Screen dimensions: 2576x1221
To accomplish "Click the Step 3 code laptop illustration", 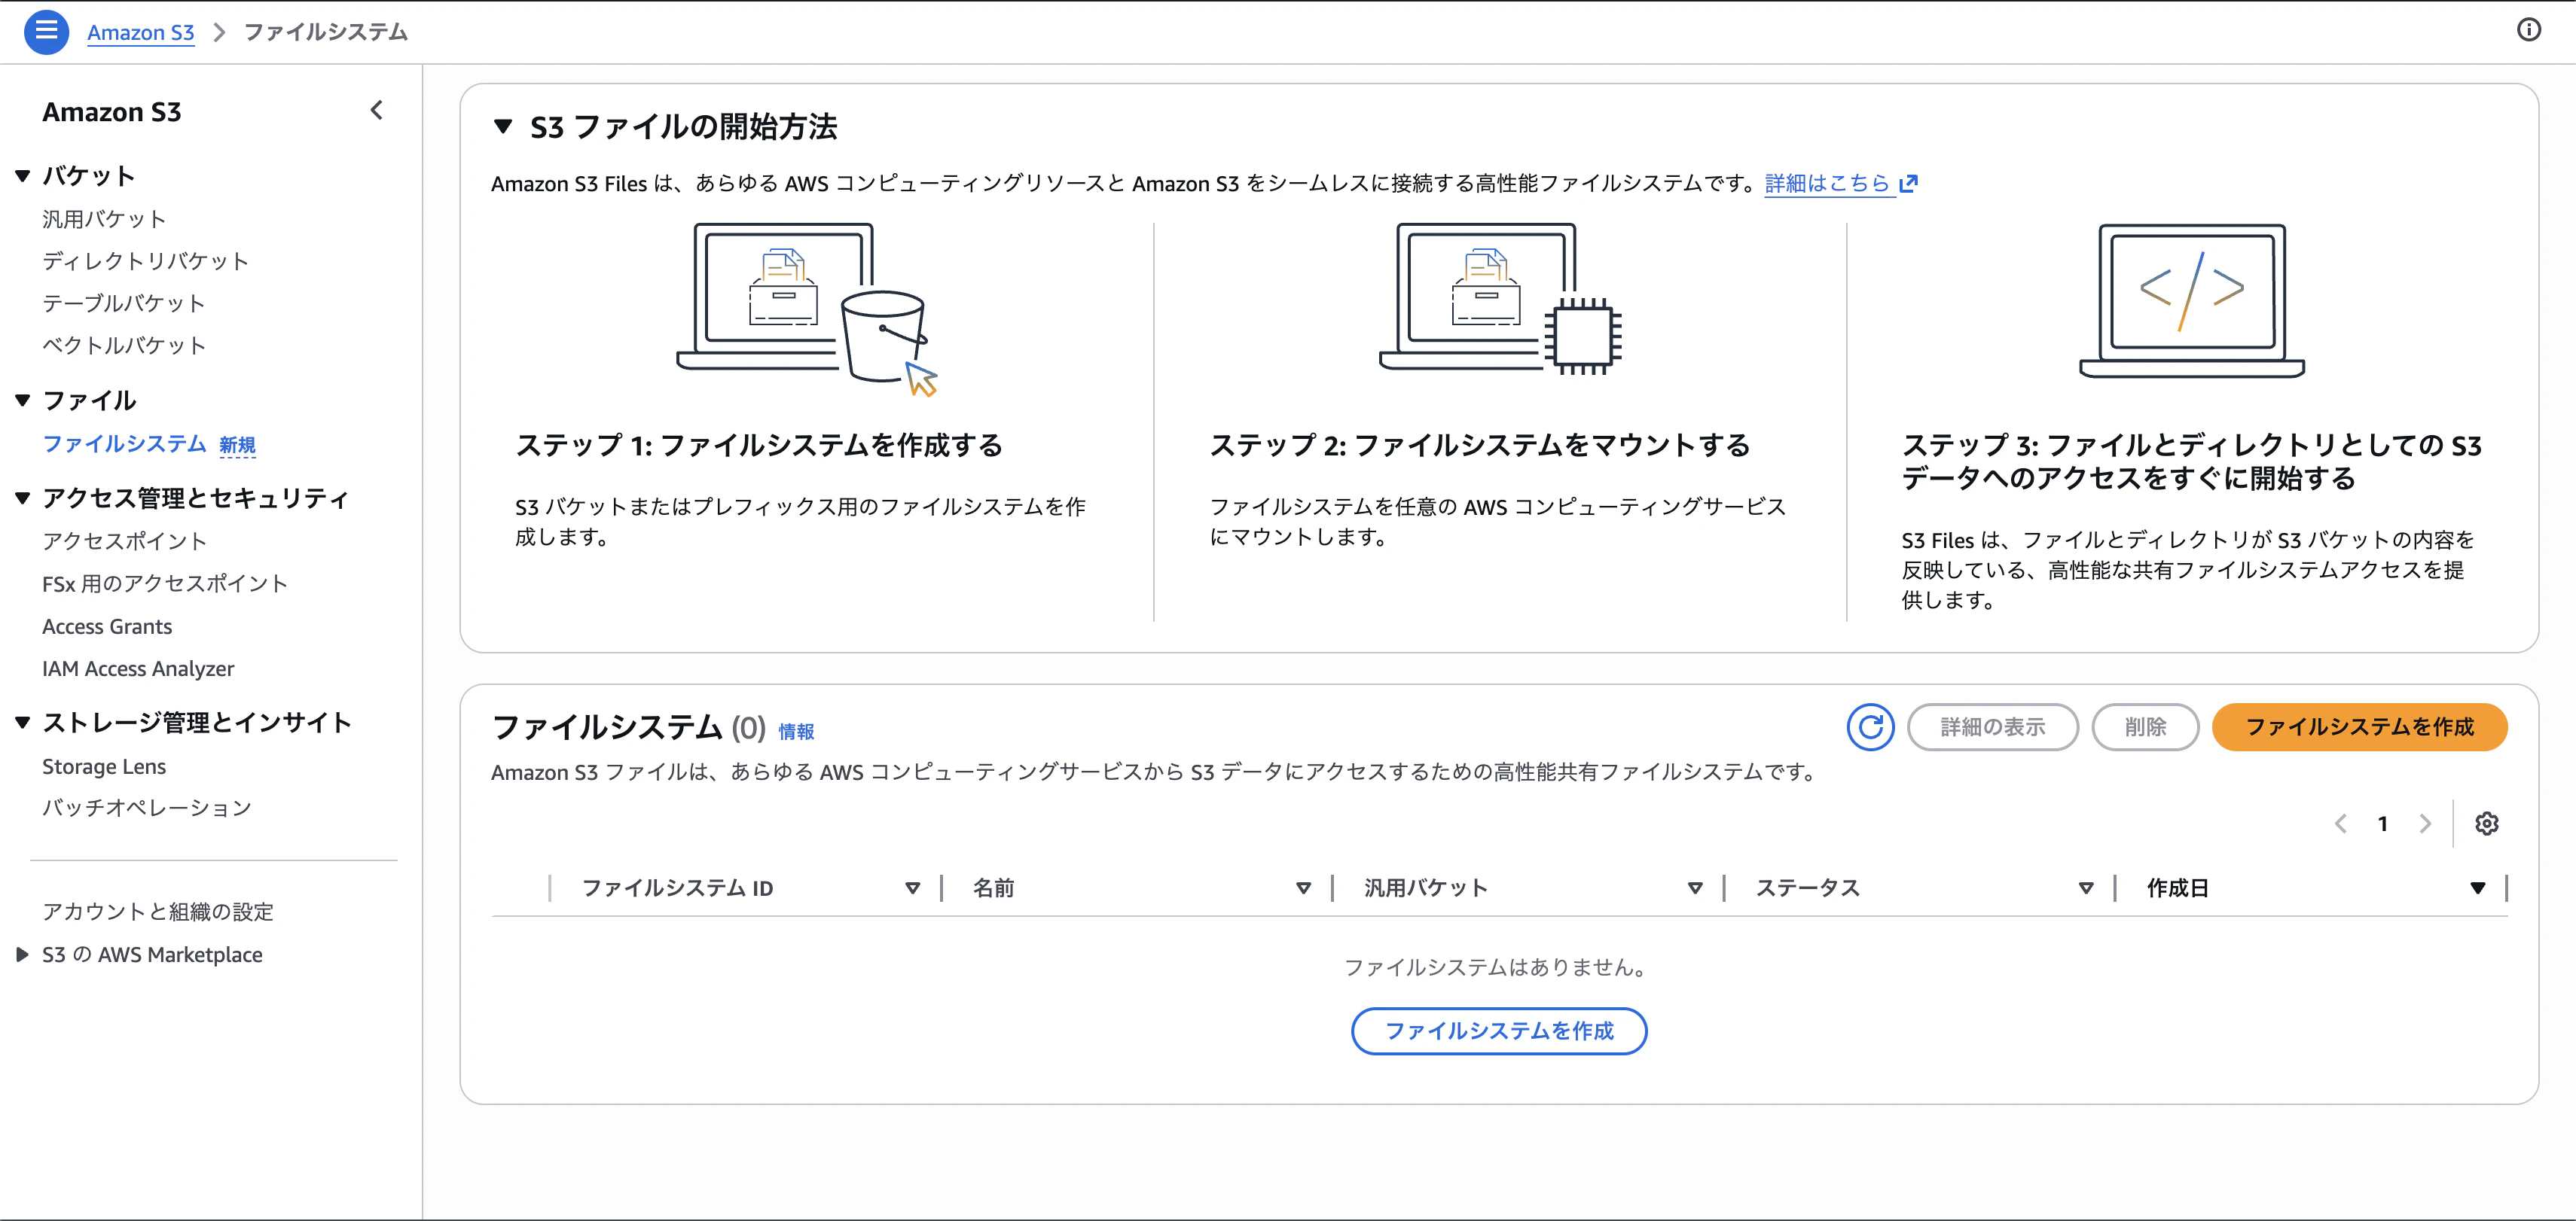I will (x=2192, y=301).
